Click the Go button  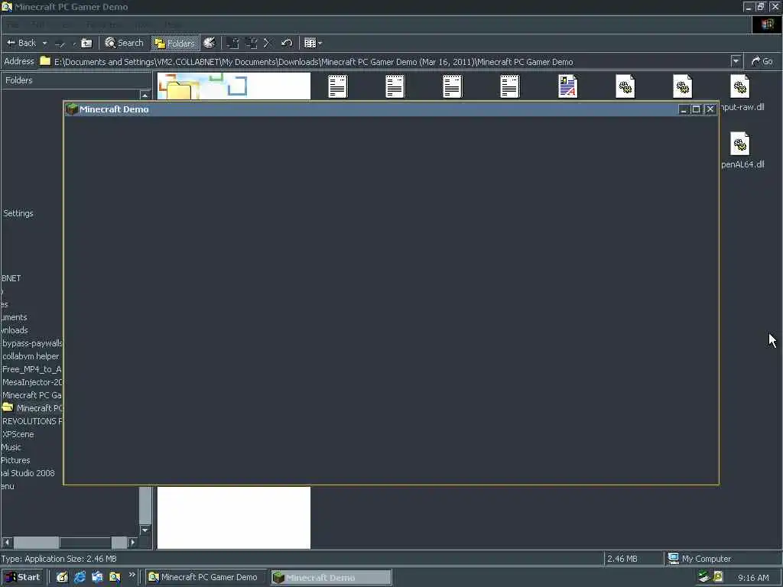click(762, 61)
